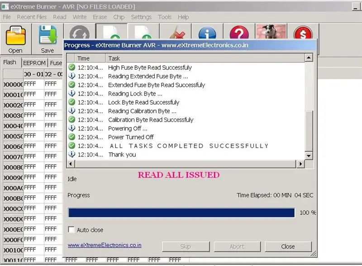Minimize the eXtreme Burner main window

(x=356, y=7)
